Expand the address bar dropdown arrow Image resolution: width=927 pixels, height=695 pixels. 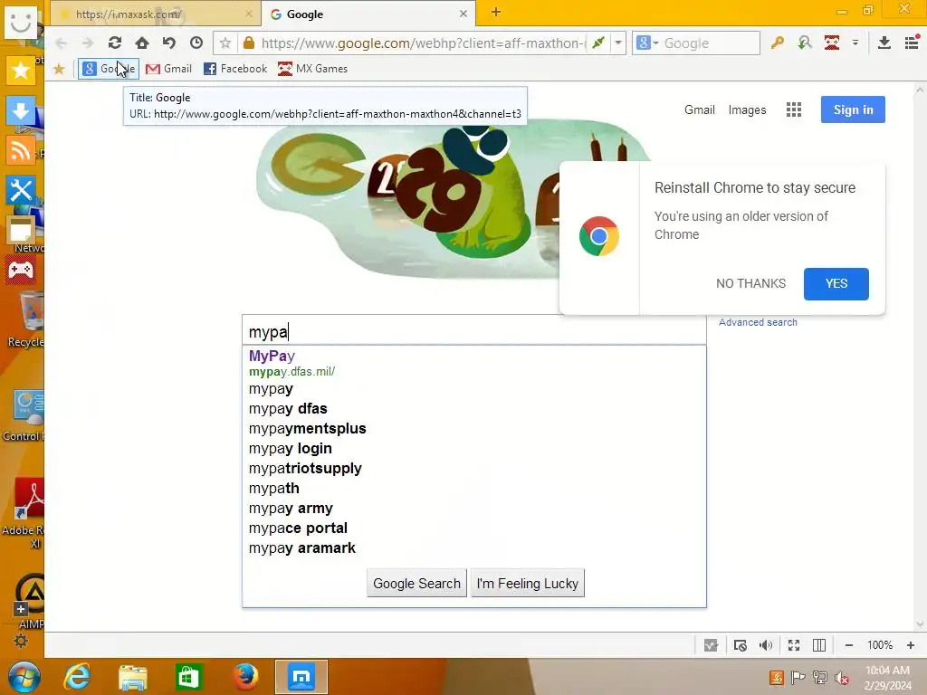pyautogui.click(x=618, y=43)
